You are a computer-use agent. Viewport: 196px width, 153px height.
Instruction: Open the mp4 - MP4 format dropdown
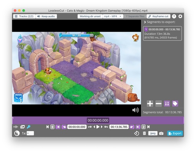click(x=113, y=16)
